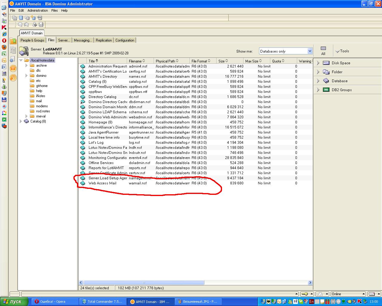Expand the Folder tools section
The width and height of the screenshot is (382, 306).
(318, 72)
